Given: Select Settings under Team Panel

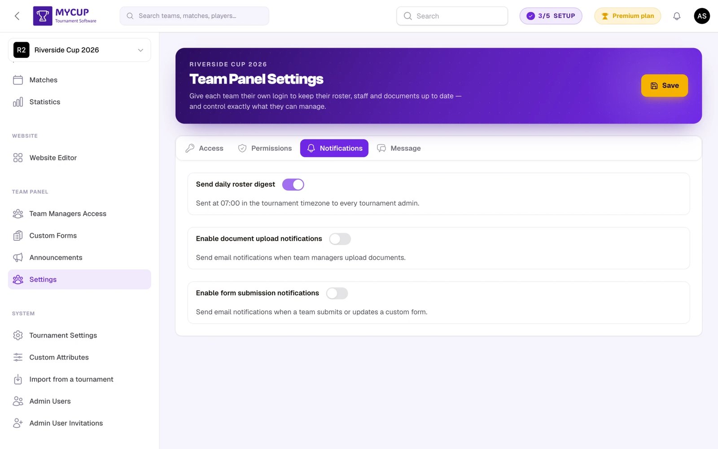Looking at the screenshot, I should (x=79, y=279).
